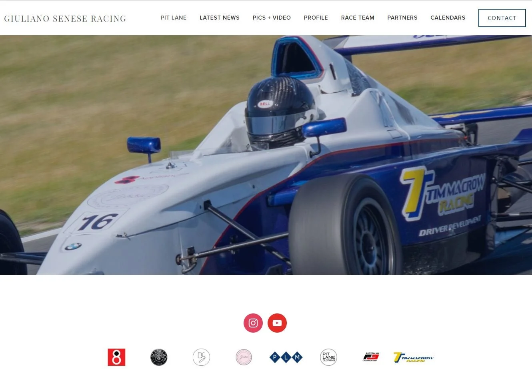Click the red number 8 sponsor logo
Image resolution: width=532 pixels, height=369 pixels.
[116, 357]
